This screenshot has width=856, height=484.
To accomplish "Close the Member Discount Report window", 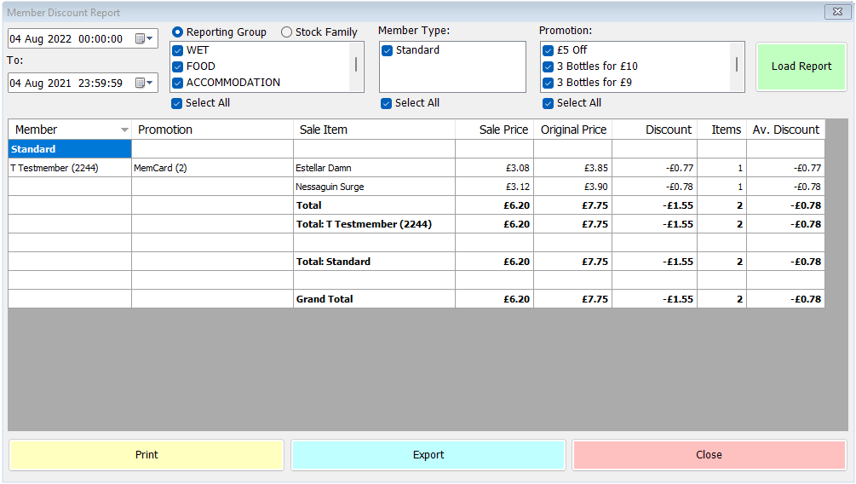I will click(837, 11).
